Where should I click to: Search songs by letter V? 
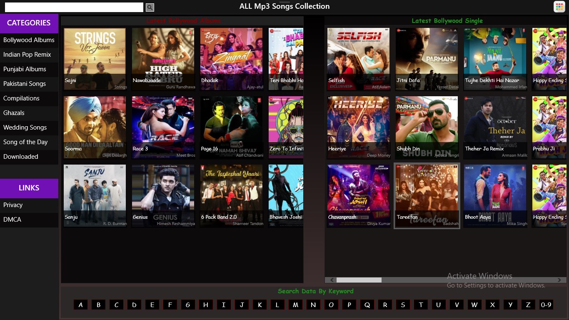(457, 305)
